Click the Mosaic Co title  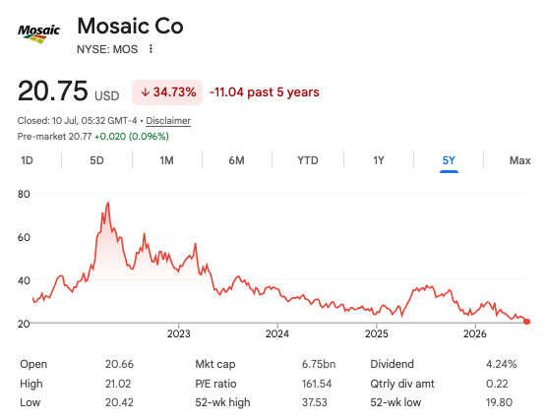pos(130,27)
